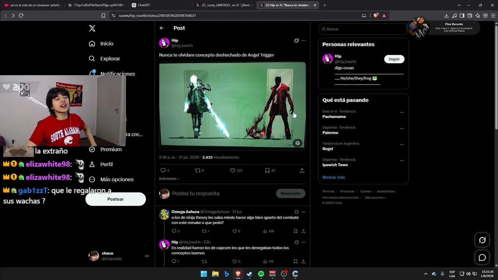The height and width of the screenshot is (280, 498).
Task: Open the Palermo trend
Action: pyautogui.click(x=330, y=133)
